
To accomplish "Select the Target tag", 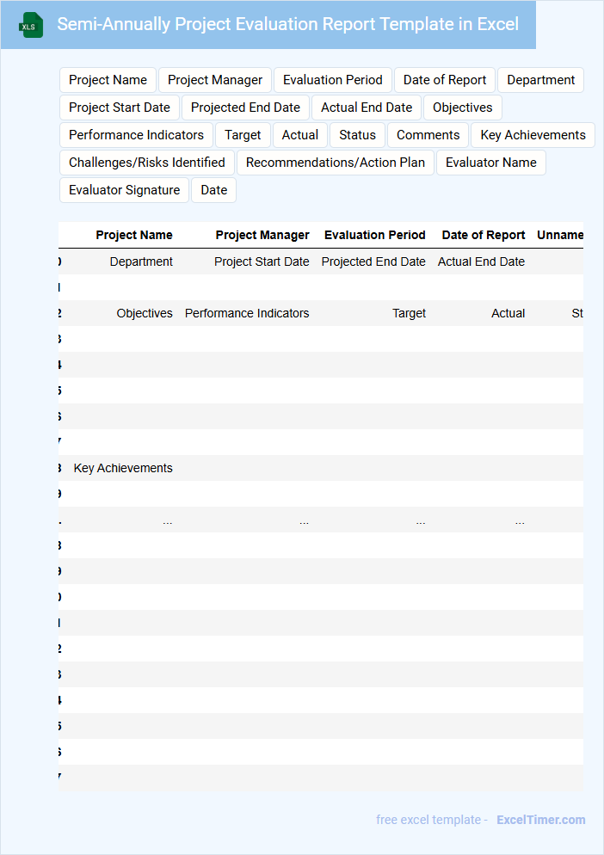I will [243, 135].
